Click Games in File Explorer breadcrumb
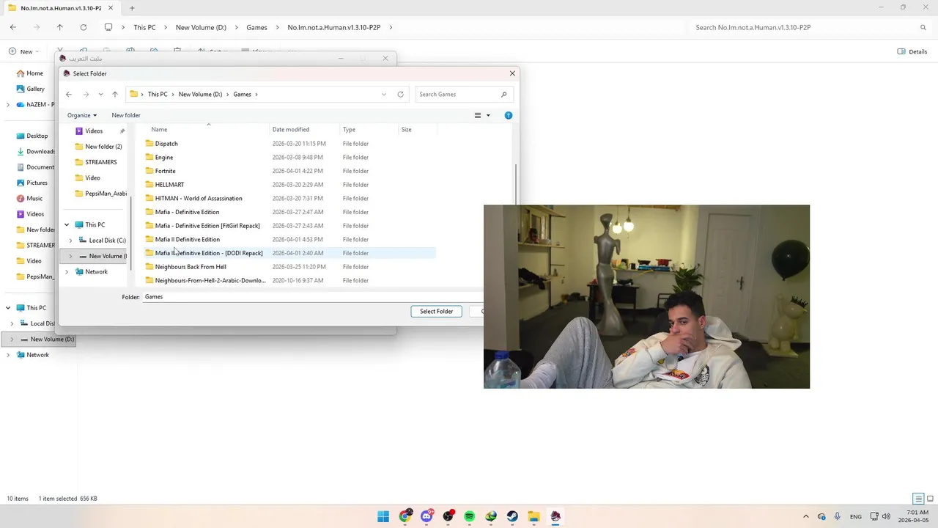The height and width of the screenshot is (528, 938). (256, 27)
